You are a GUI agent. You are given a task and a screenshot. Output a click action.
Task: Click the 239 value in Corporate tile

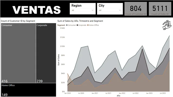pyautogui.click(x=39, y=81)
